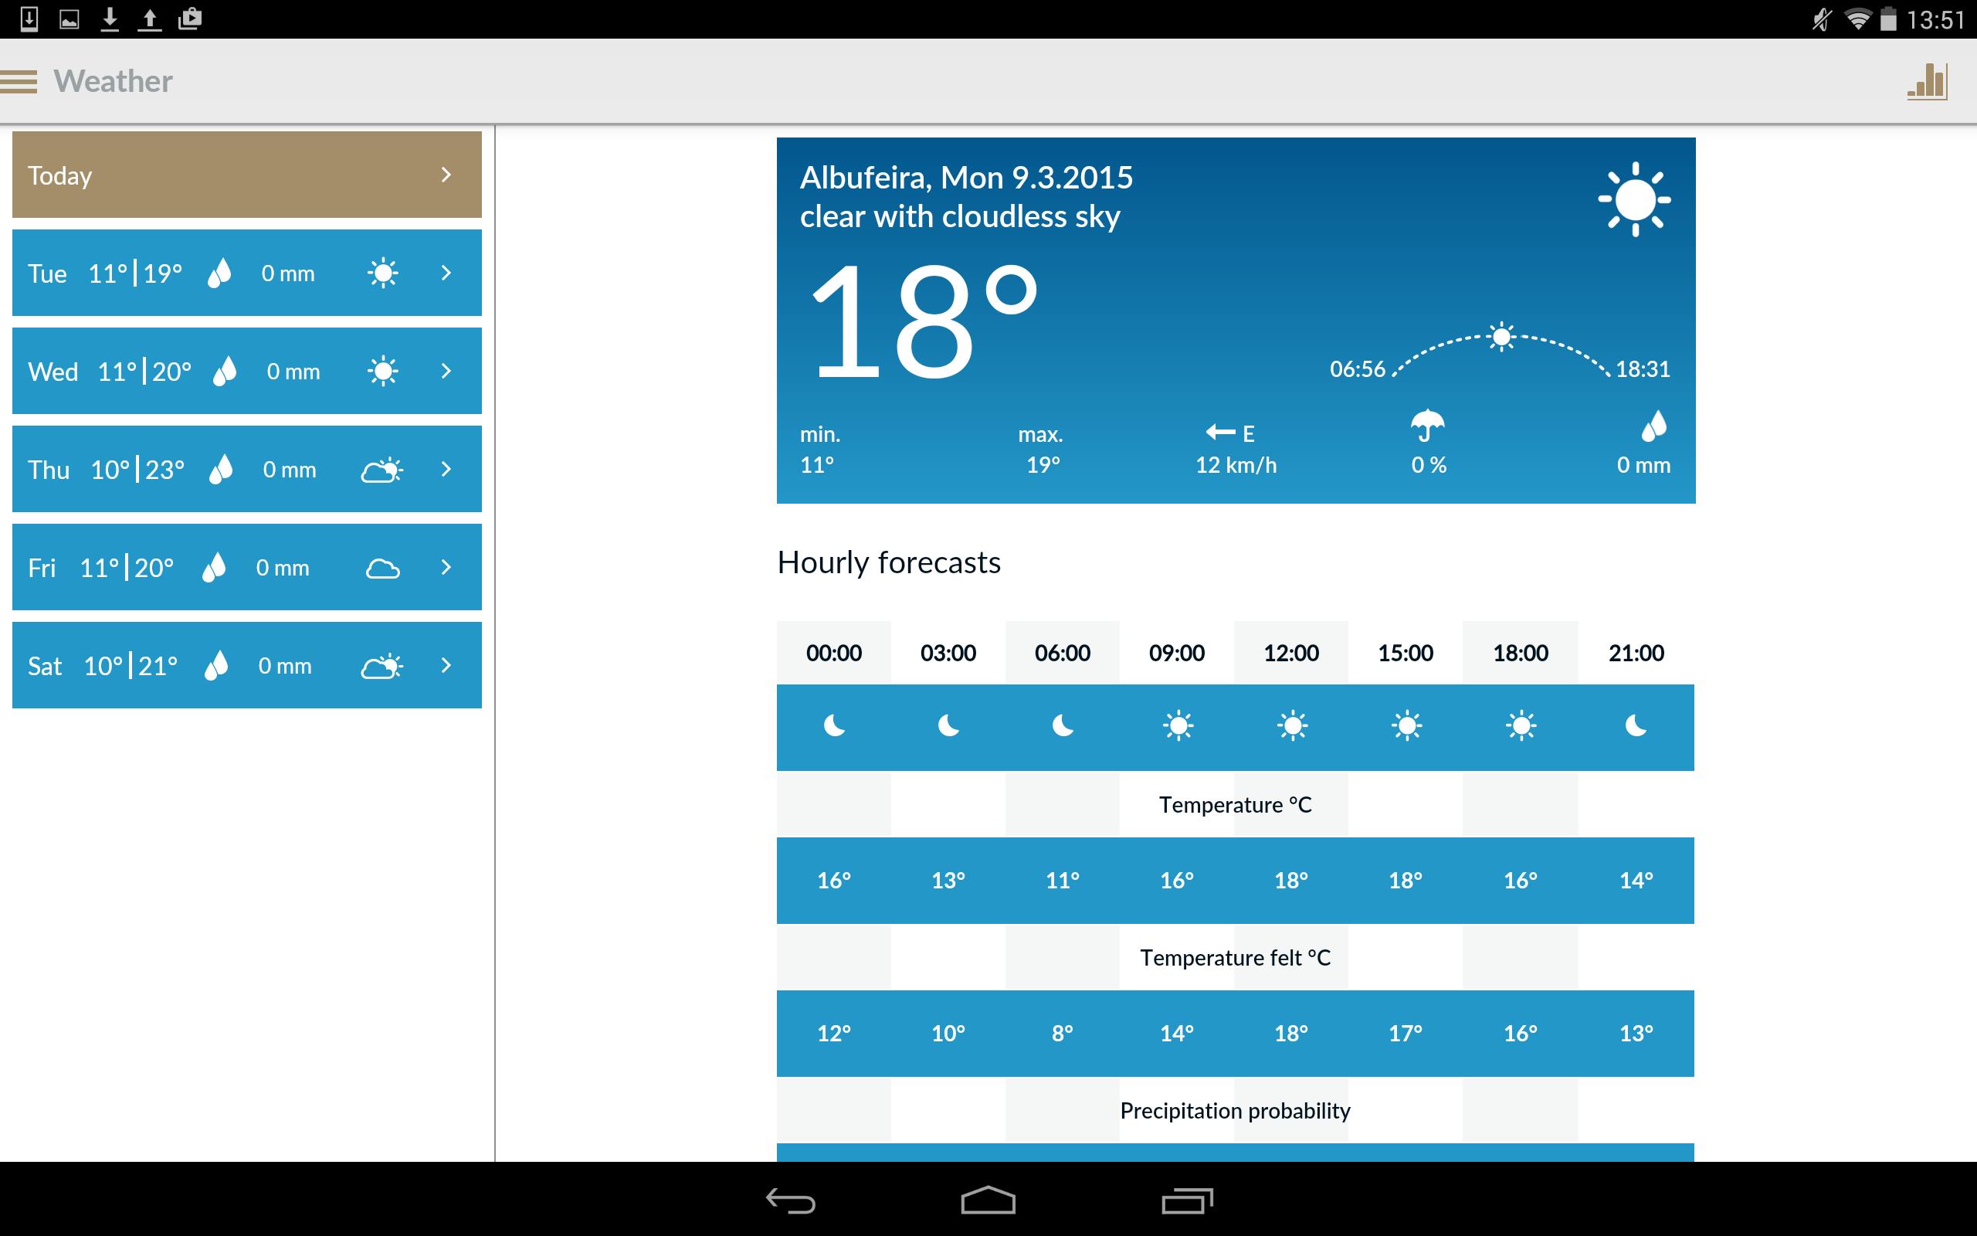Click 'clear with cloudless sky' description

[960, 216]
